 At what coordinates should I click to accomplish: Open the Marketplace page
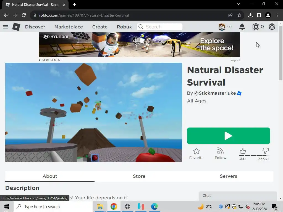[69, 27]
